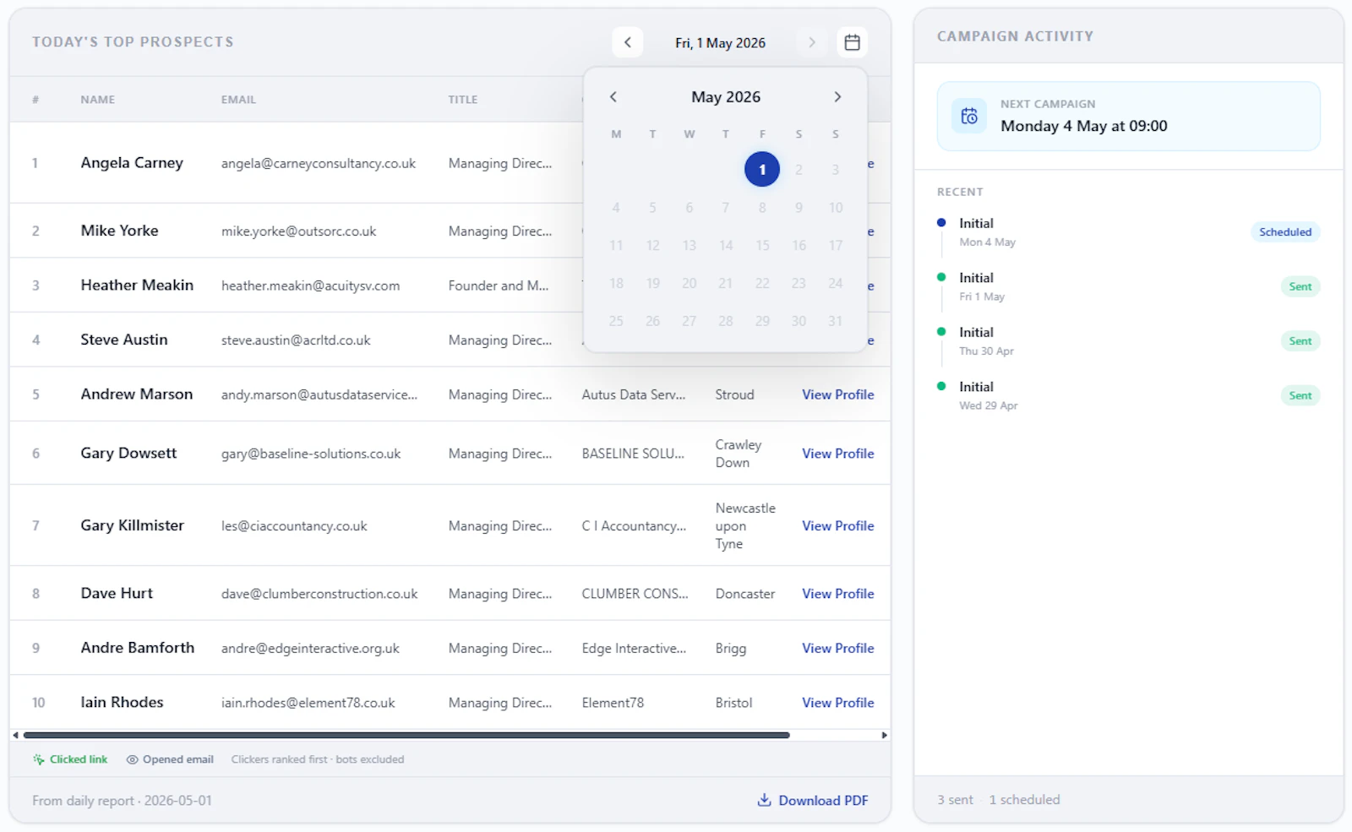Open Dave Hurt's View Profile link
The image size is (1352, 832).
pos(838,594)
